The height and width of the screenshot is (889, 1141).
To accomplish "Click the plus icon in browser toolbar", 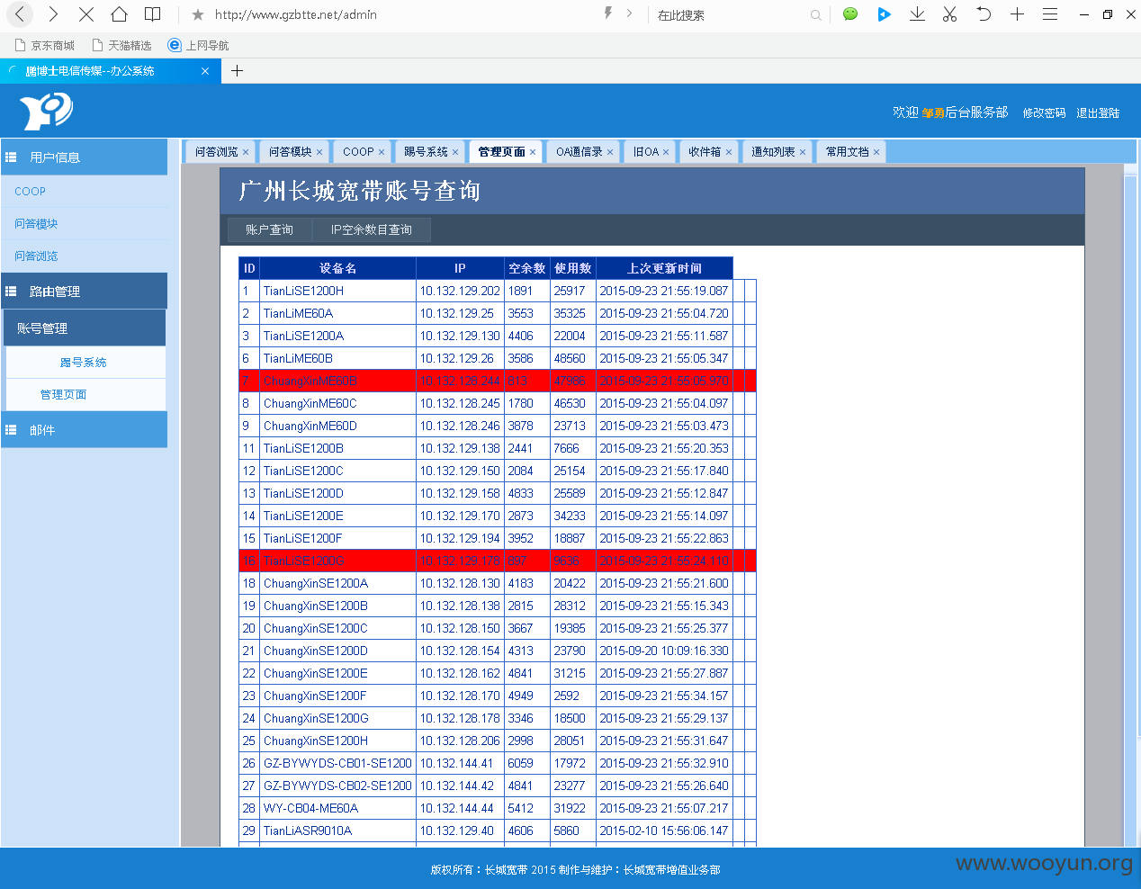I will click(1017, 14).
